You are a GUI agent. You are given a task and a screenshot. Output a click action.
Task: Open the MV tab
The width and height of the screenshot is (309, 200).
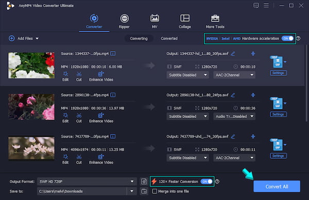[x=154, y=22]
